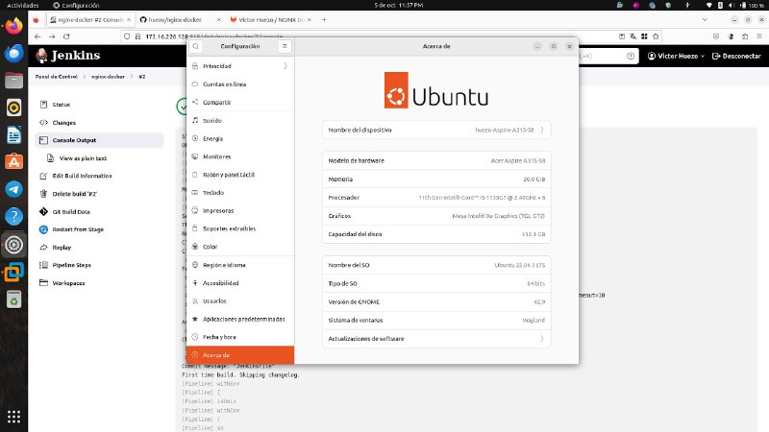Open the Privacidad settings section

pos(240,66)
